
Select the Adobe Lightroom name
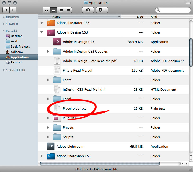pos(70,147)
